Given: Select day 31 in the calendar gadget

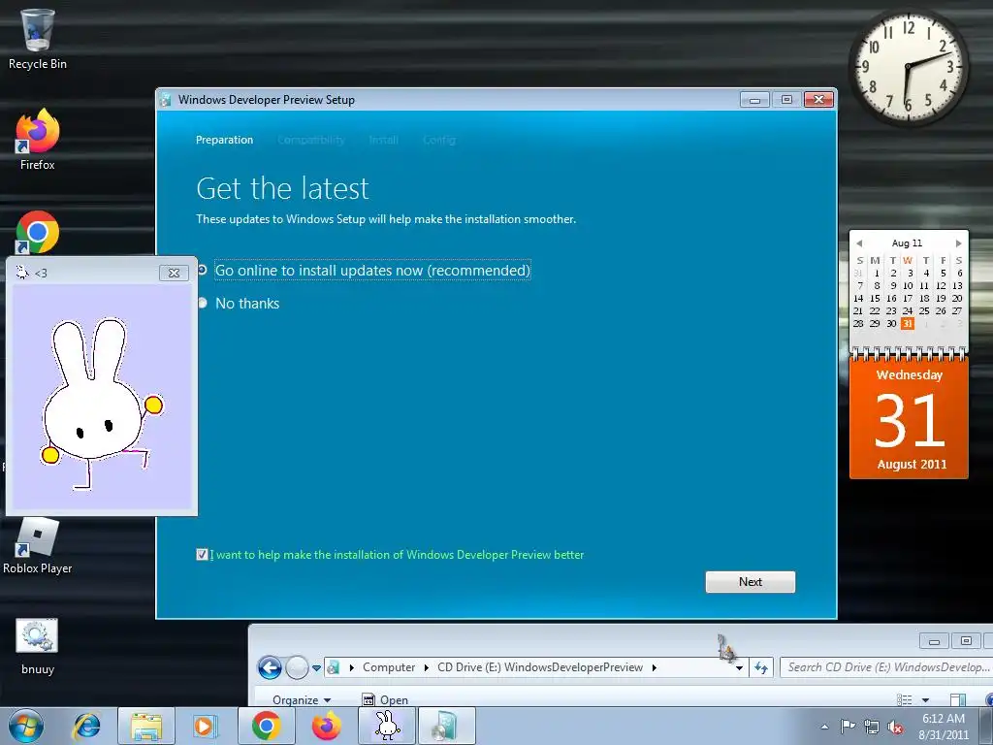Looking at the screenshot, I should point(908,324).
